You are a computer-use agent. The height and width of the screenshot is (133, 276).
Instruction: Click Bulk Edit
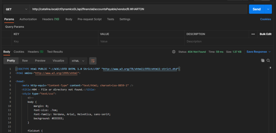coord(265,34)
